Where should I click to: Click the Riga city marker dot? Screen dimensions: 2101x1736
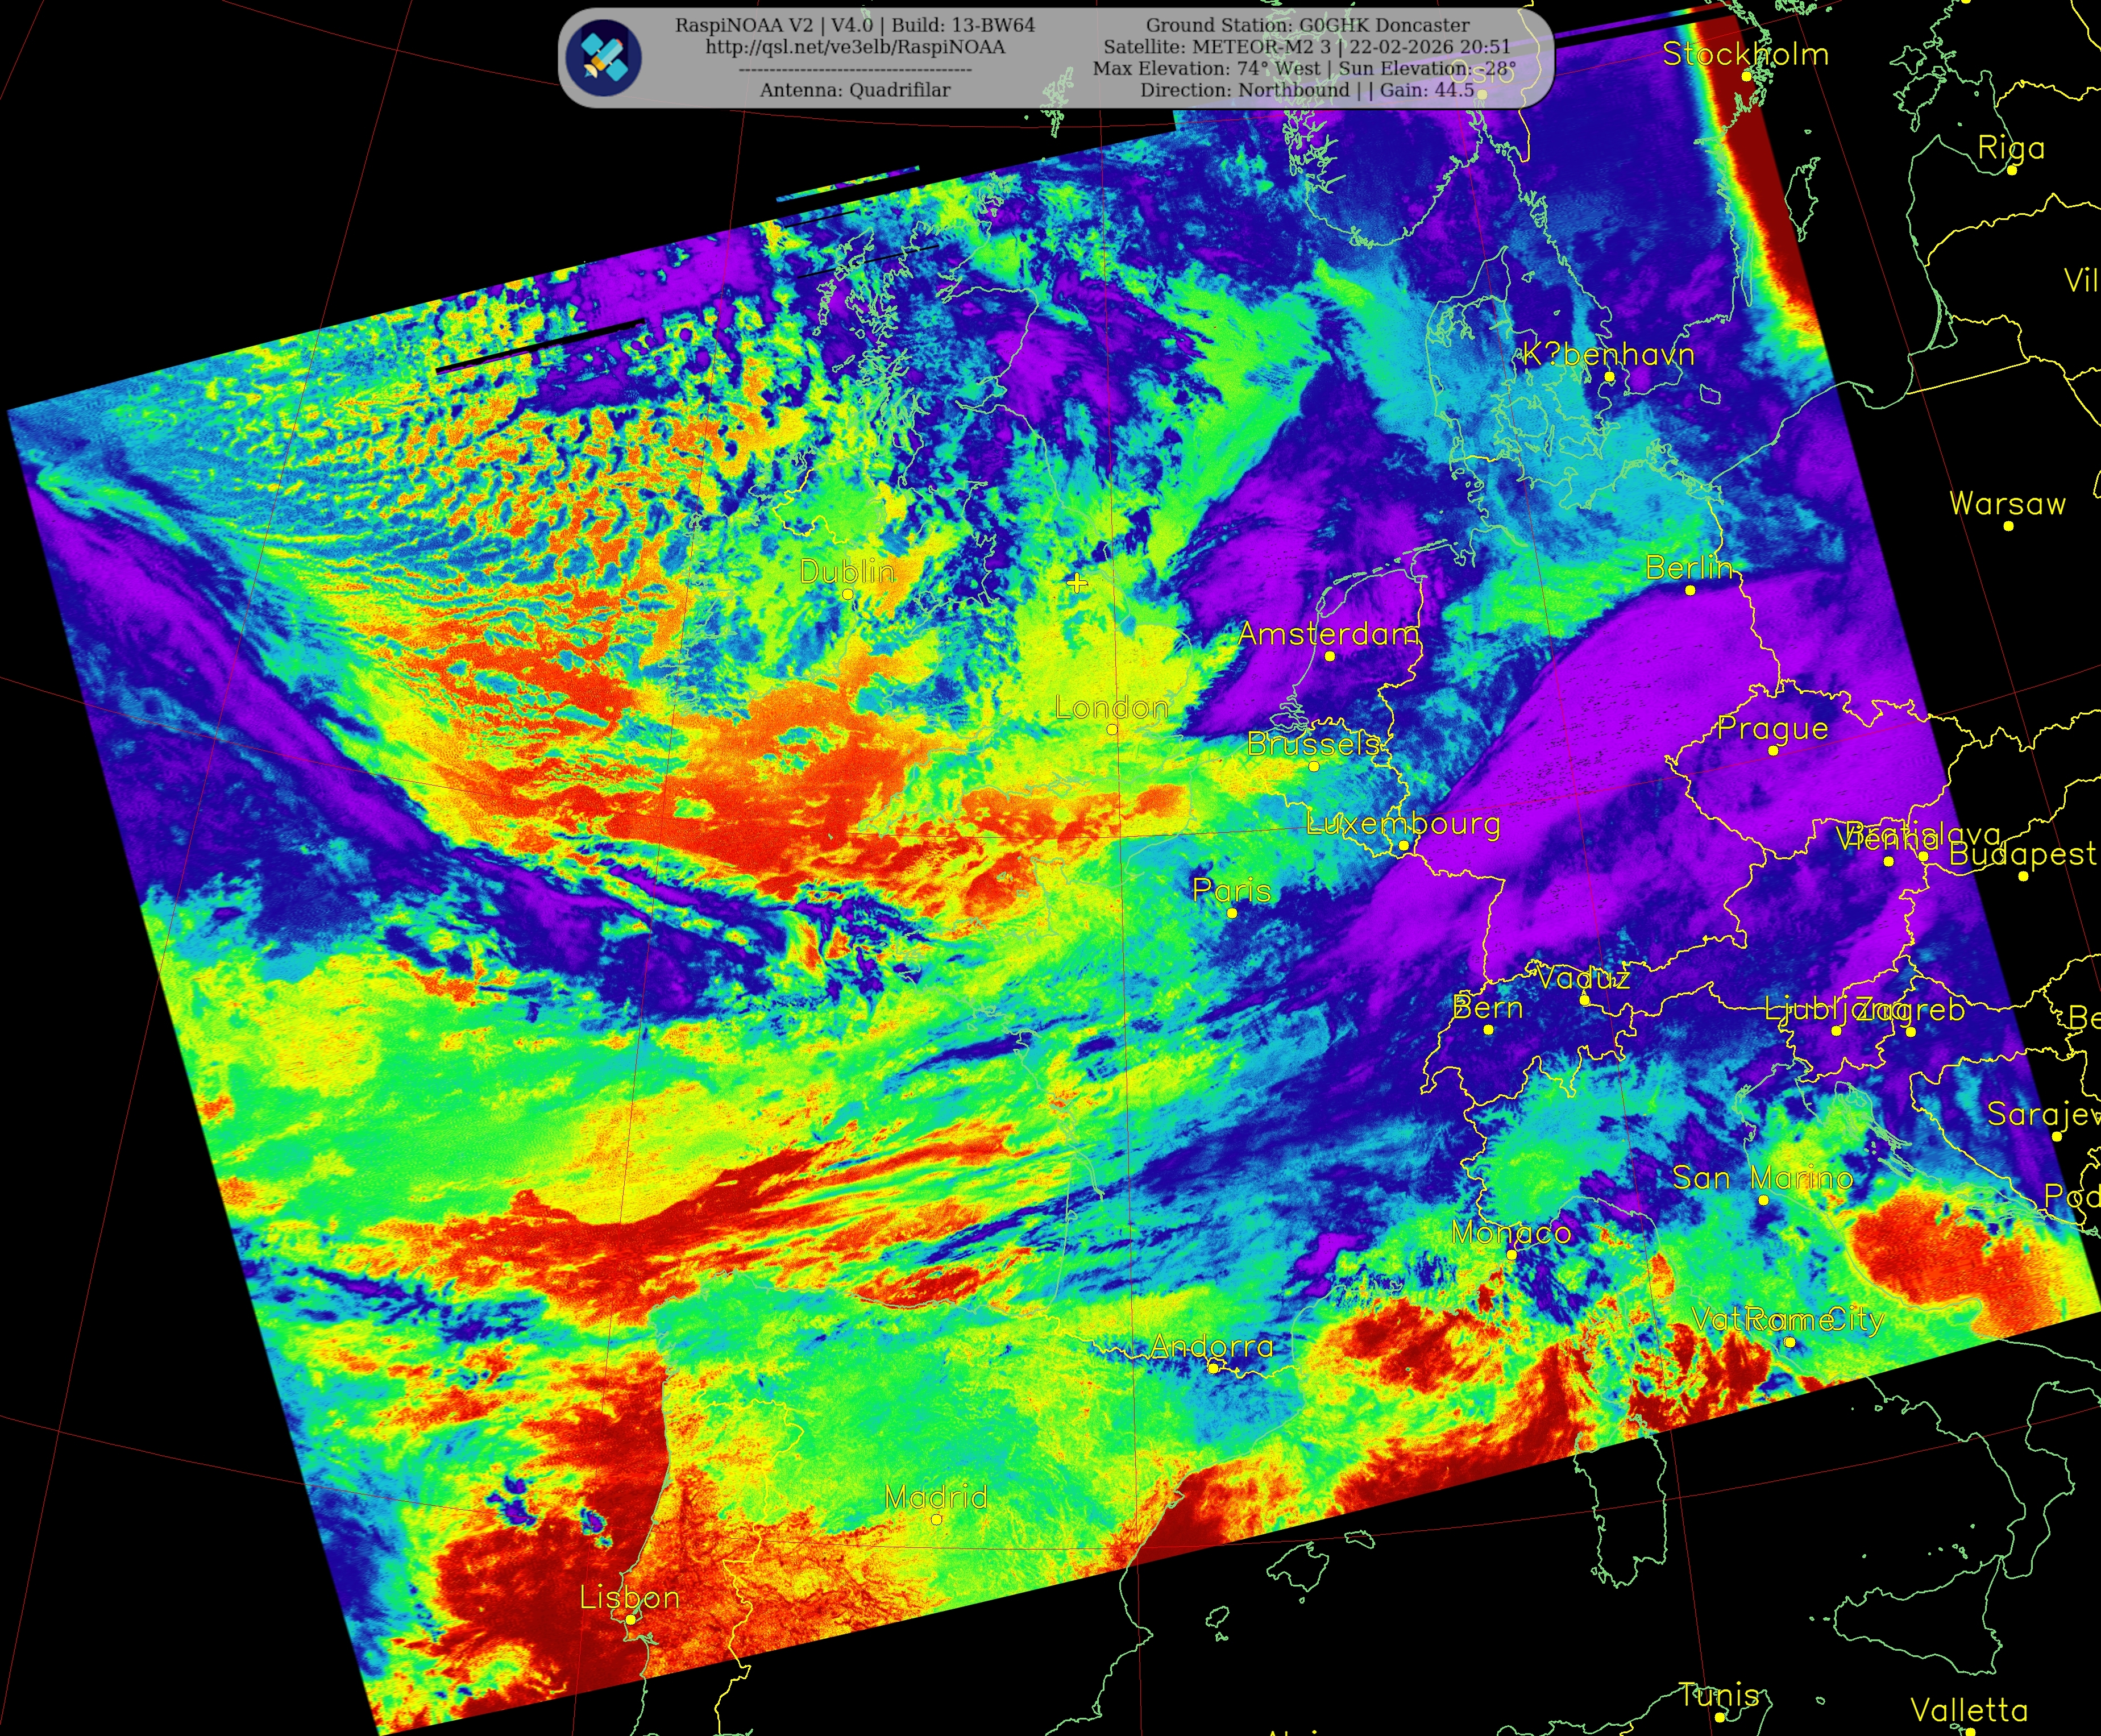point(2012,170)
